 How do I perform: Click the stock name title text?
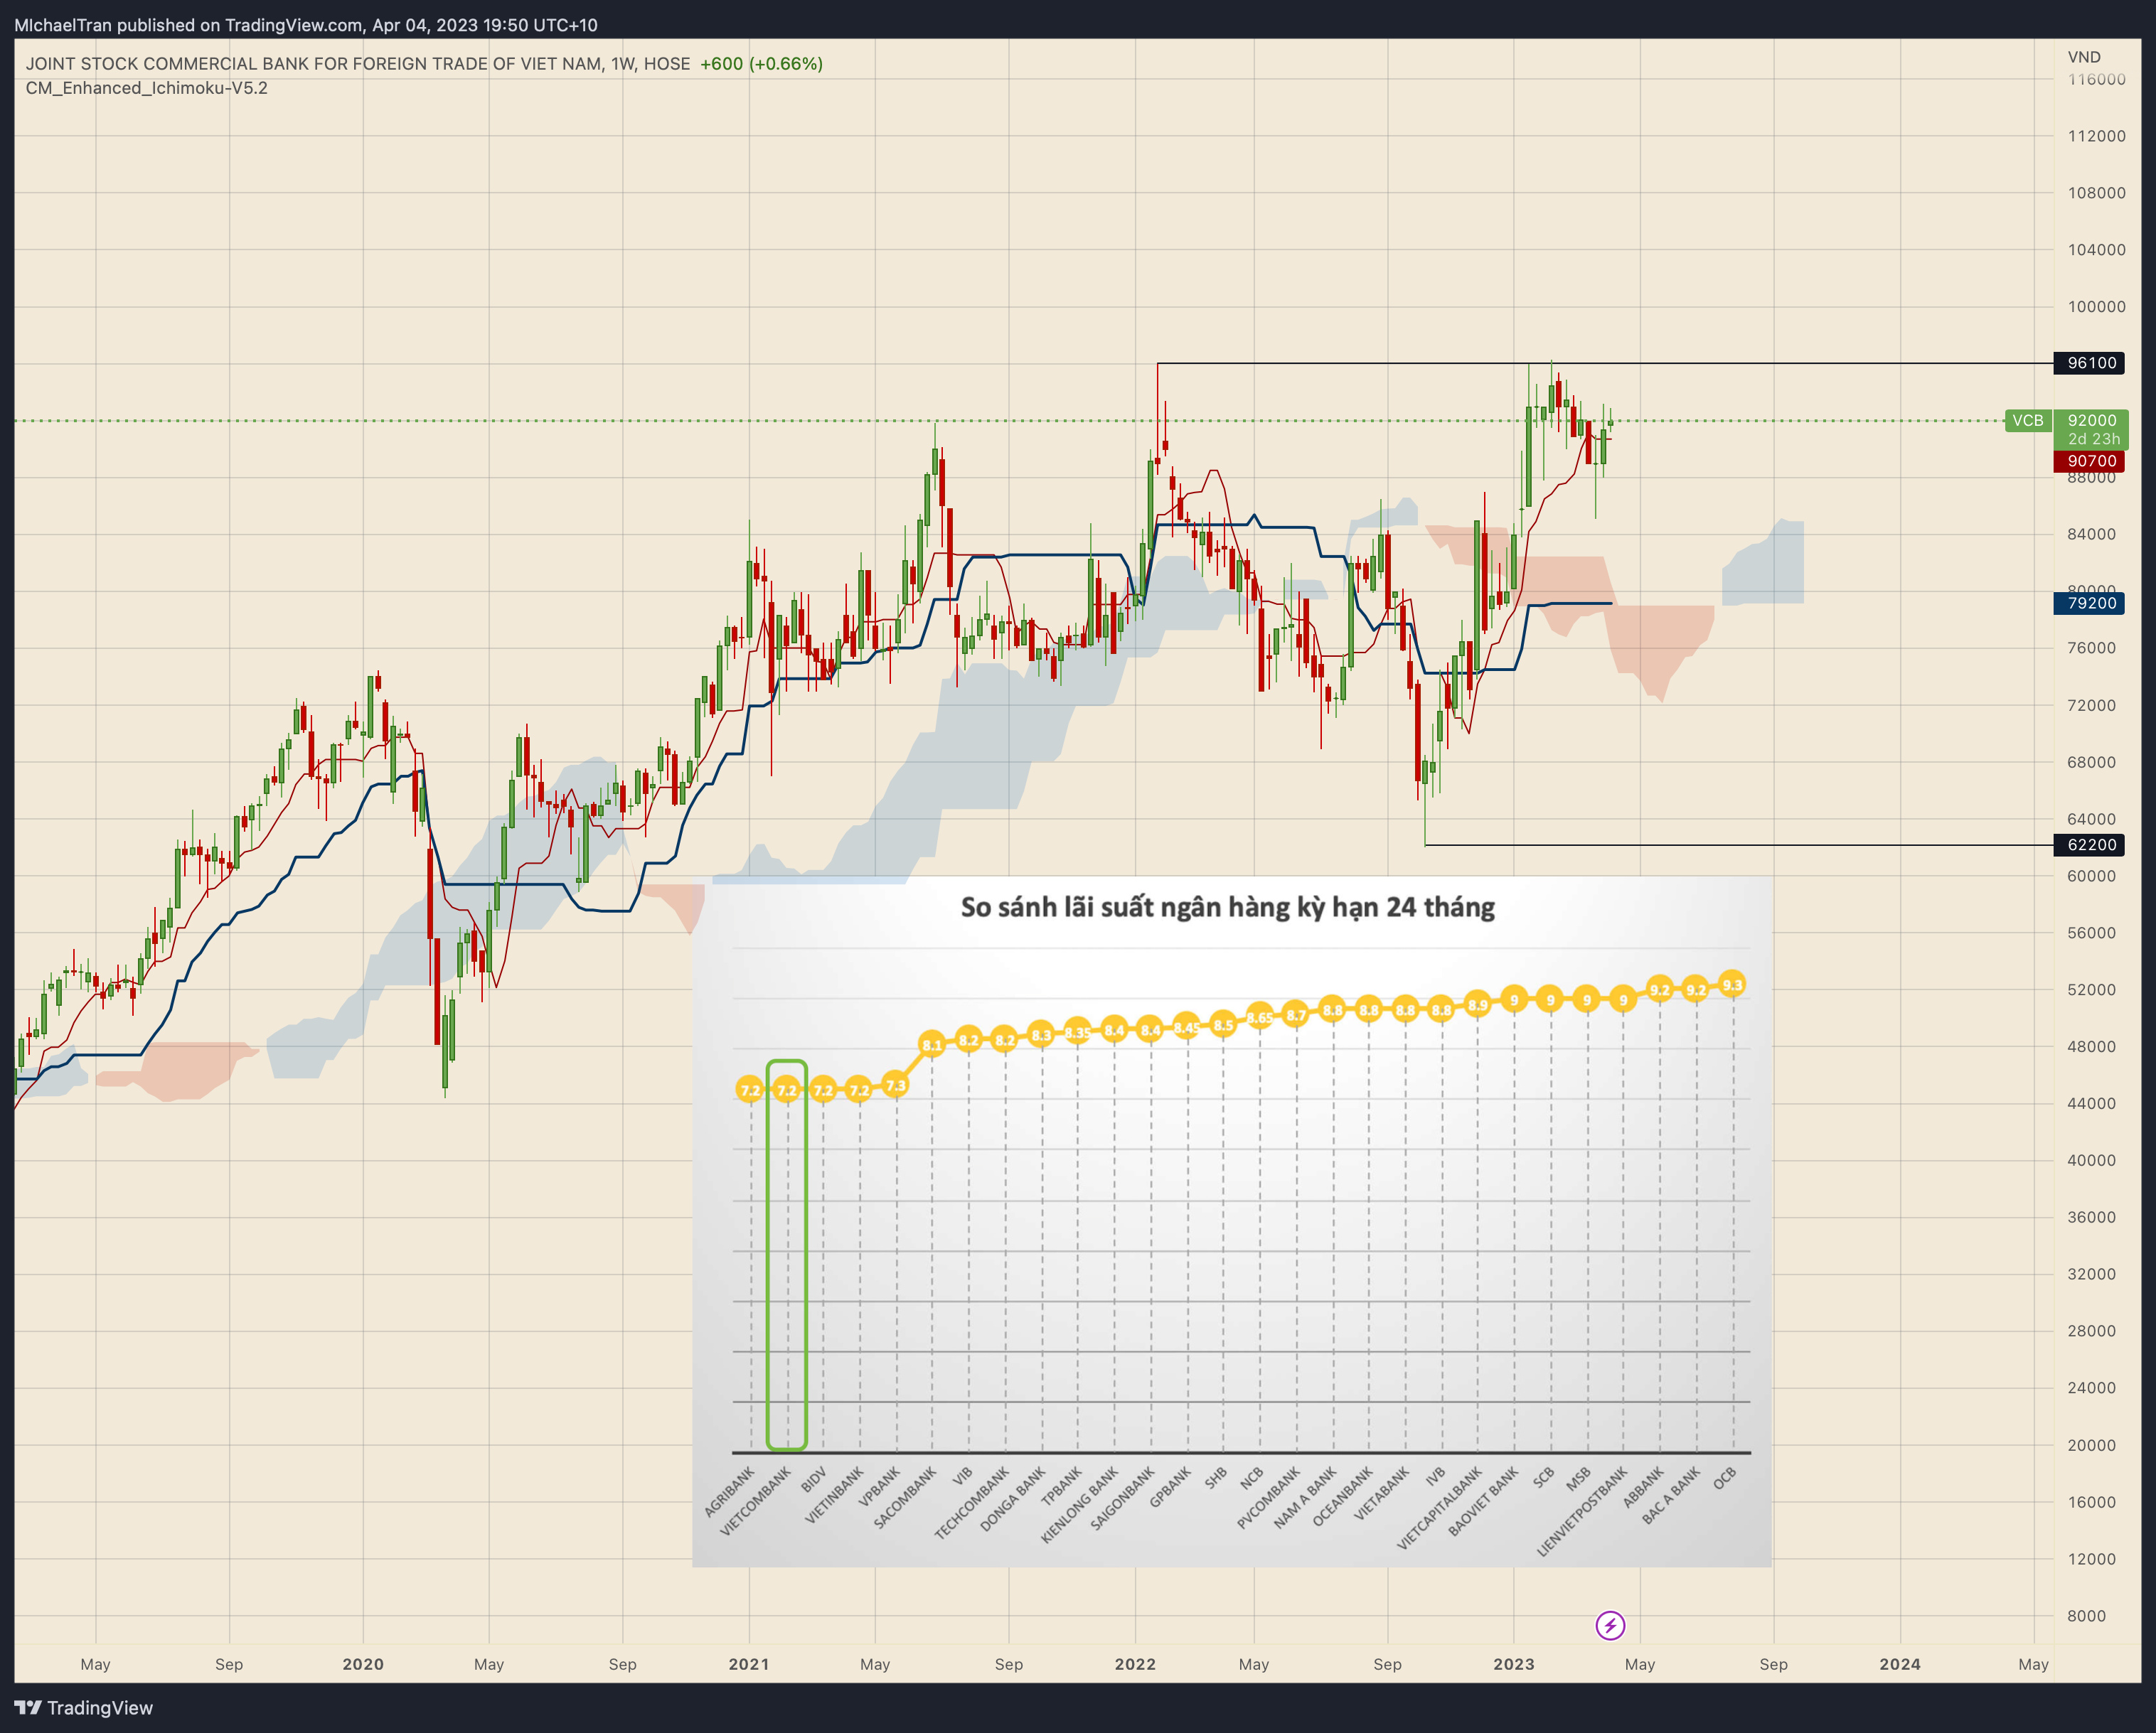[358, 64]
